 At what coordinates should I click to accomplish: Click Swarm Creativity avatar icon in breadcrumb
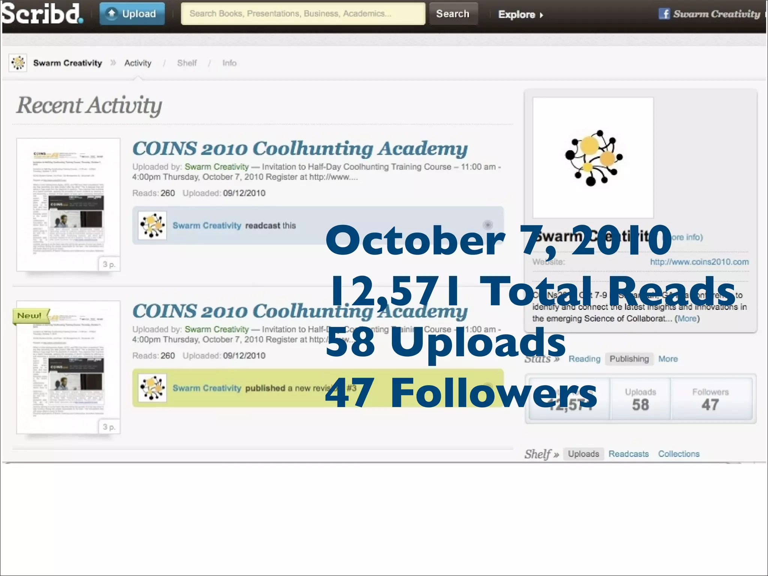[18, 63]
